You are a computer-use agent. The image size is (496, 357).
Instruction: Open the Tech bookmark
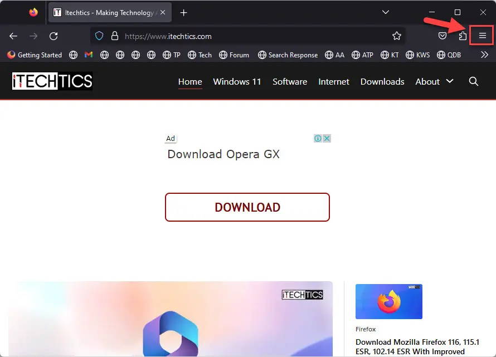click(x=200, y=55)
